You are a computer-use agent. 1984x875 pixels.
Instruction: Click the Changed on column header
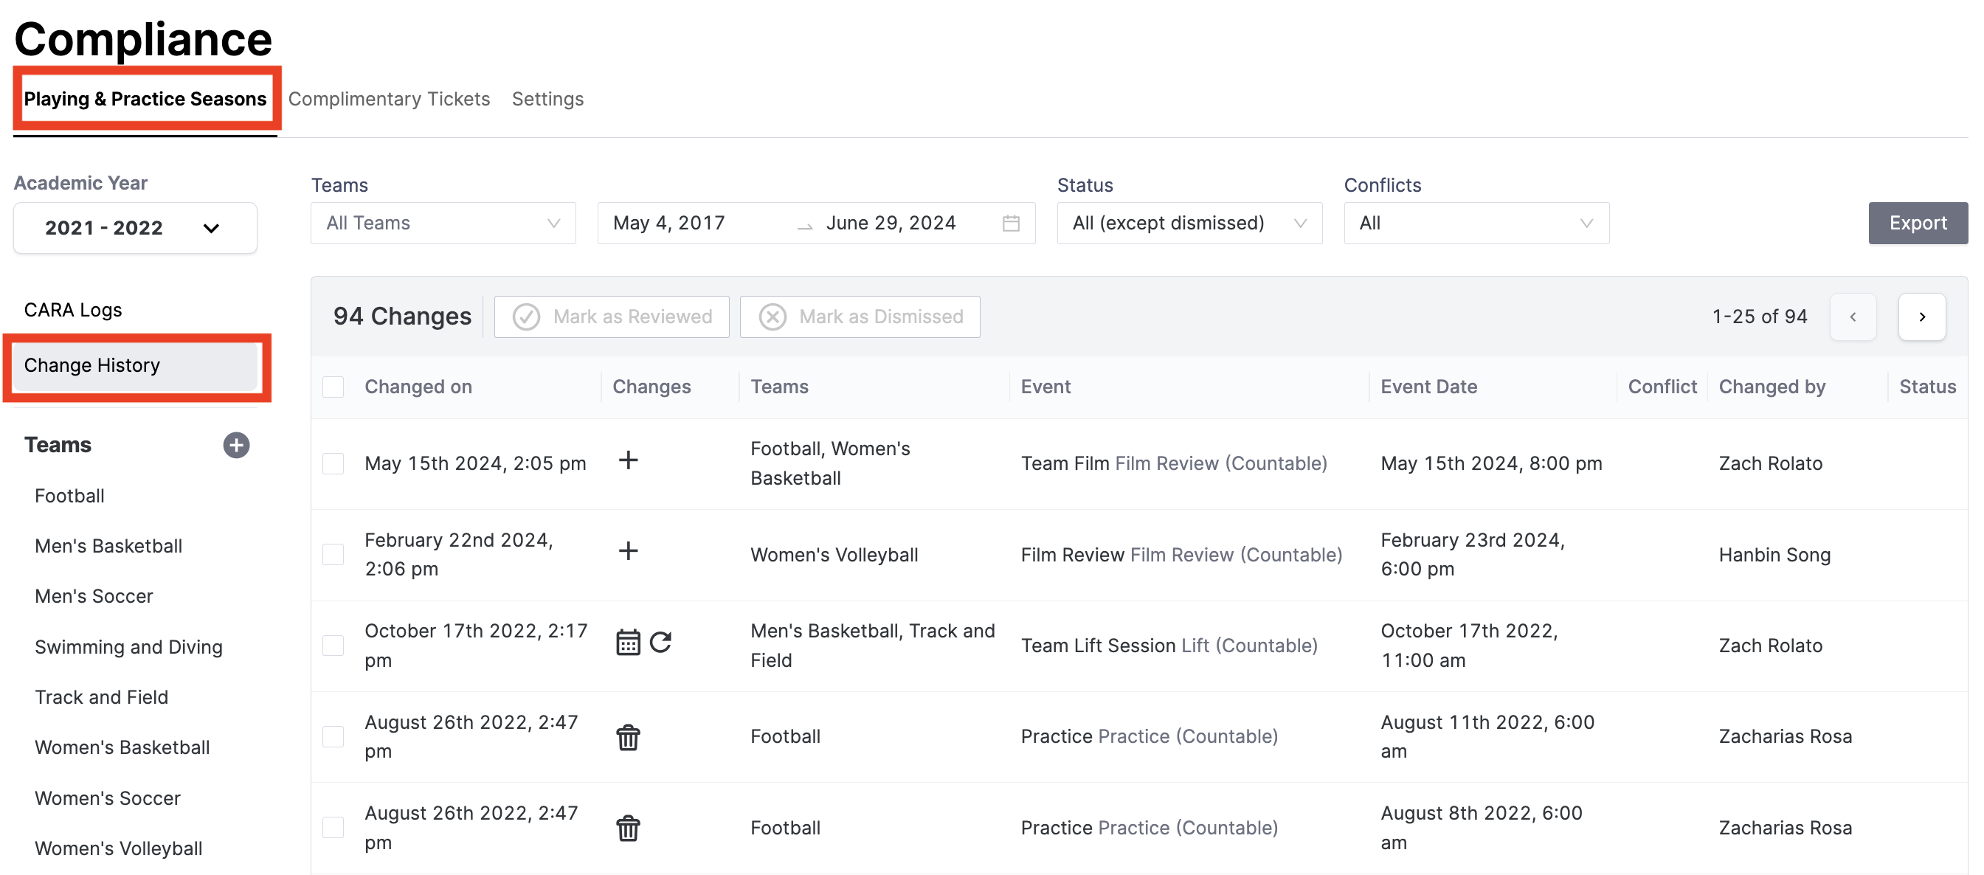point(418,387)
